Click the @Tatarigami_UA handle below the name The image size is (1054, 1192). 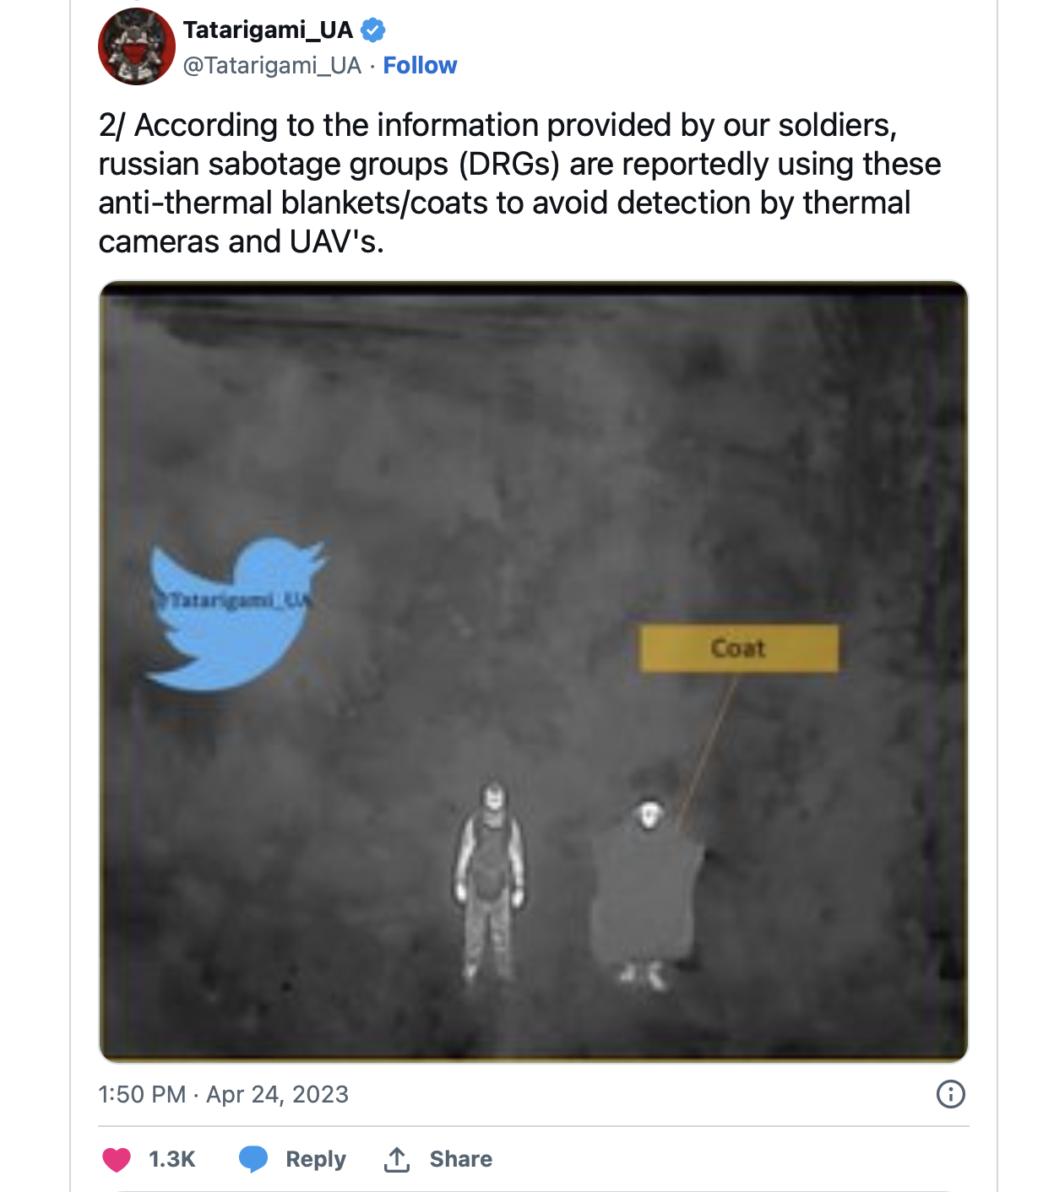point(272,66)
